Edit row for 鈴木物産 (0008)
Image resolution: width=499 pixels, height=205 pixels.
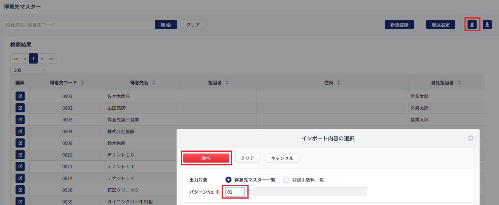(x=20, y=143)
